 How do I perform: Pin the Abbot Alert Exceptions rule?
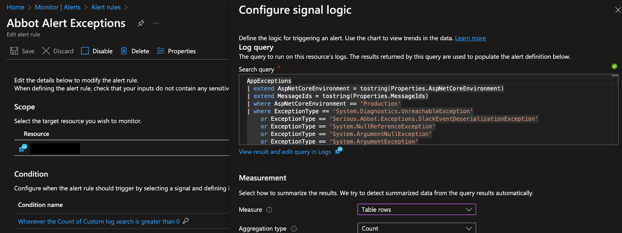(x=141, y=23)
